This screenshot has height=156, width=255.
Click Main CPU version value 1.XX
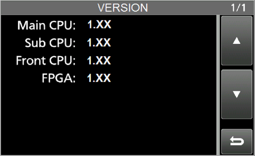pyautogui.click(x=99, y=25)
